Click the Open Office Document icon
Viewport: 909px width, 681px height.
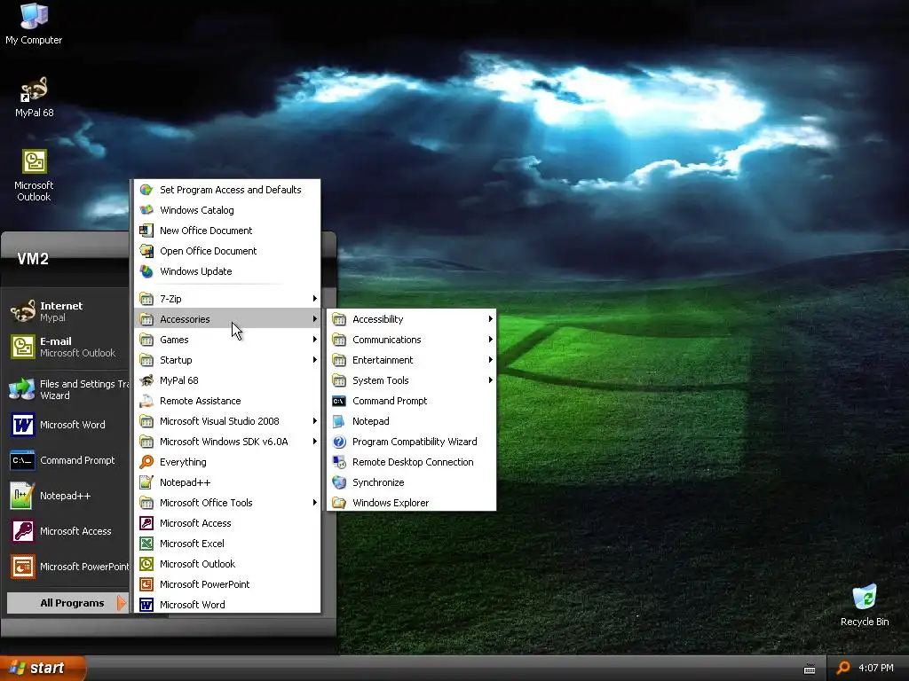(146, 251)
